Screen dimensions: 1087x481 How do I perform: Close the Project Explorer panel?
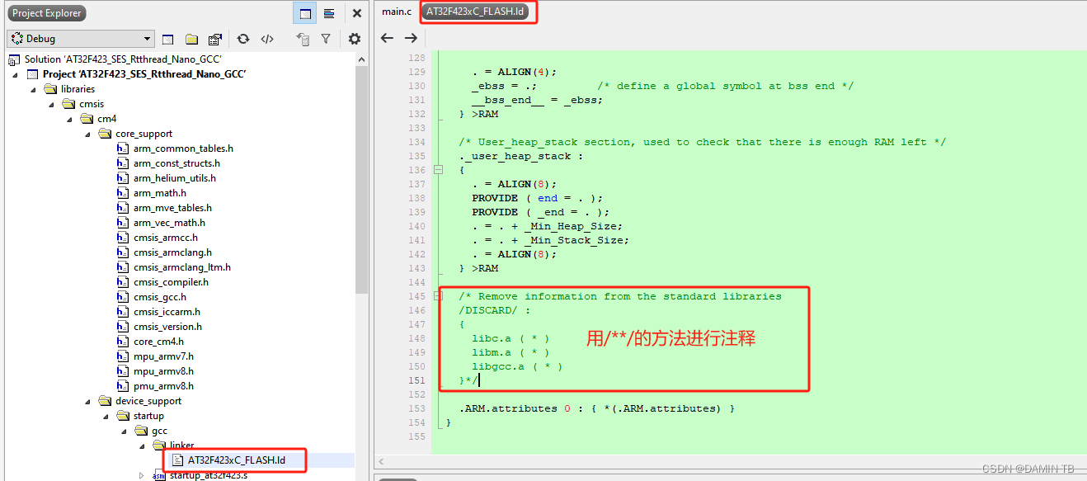tap(356, 13)
